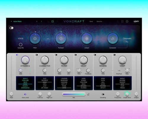Select GENTLE dynamics mode
Image resolution: width=148 pixels, height=119 pixels.
click(x=25, y=79)
